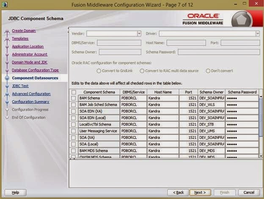The width and height of the screenshot is (264, 199).
Task: Select Convert to RAC multi data source
Action: point(142,71)
